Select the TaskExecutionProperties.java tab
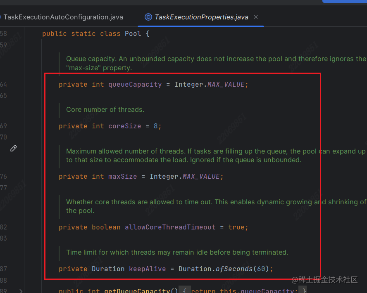367x293 pixels. [201, 17]
